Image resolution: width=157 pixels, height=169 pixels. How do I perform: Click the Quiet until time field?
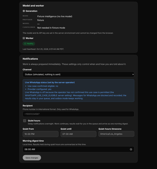coord(79,134)
